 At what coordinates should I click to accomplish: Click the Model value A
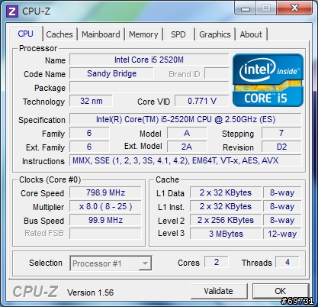pos(187,133)
